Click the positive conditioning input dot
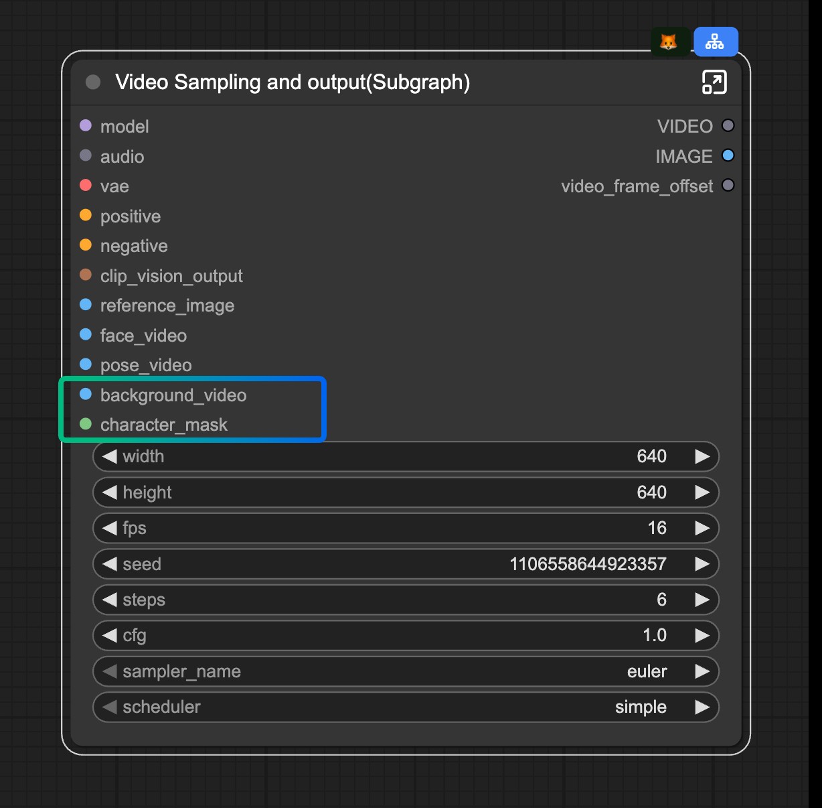The image size is (822, 808). click(x=86, y=215)
